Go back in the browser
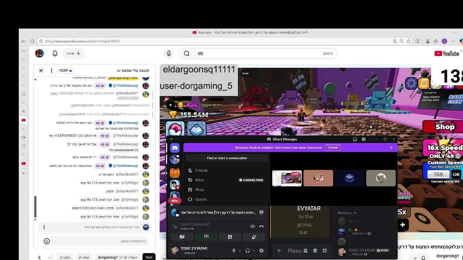The width and height of the screenshot is (463, 260). 24,41
